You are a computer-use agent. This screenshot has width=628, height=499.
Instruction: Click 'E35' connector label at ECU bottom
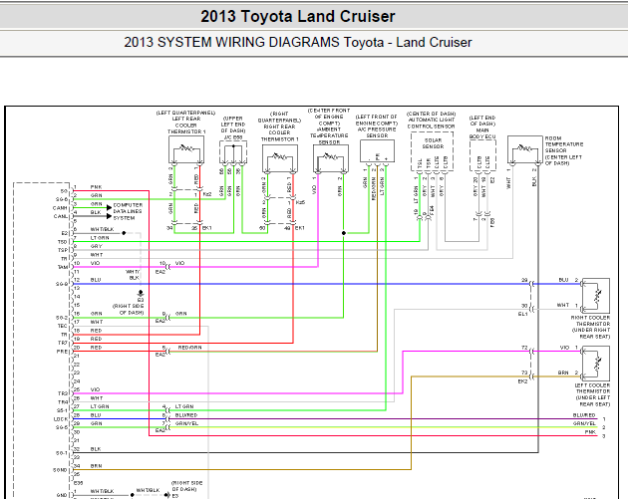coord(79,483)
